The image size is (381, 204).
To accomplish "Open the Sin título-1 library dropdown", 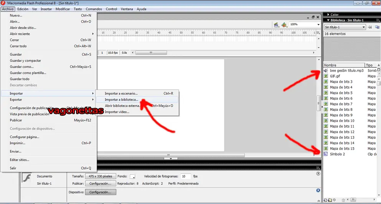I will click(345, 27).
